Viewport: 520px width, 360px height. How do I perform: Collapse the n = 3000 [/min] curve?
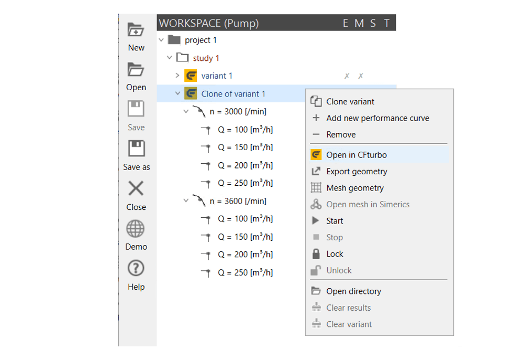[186, 111]
